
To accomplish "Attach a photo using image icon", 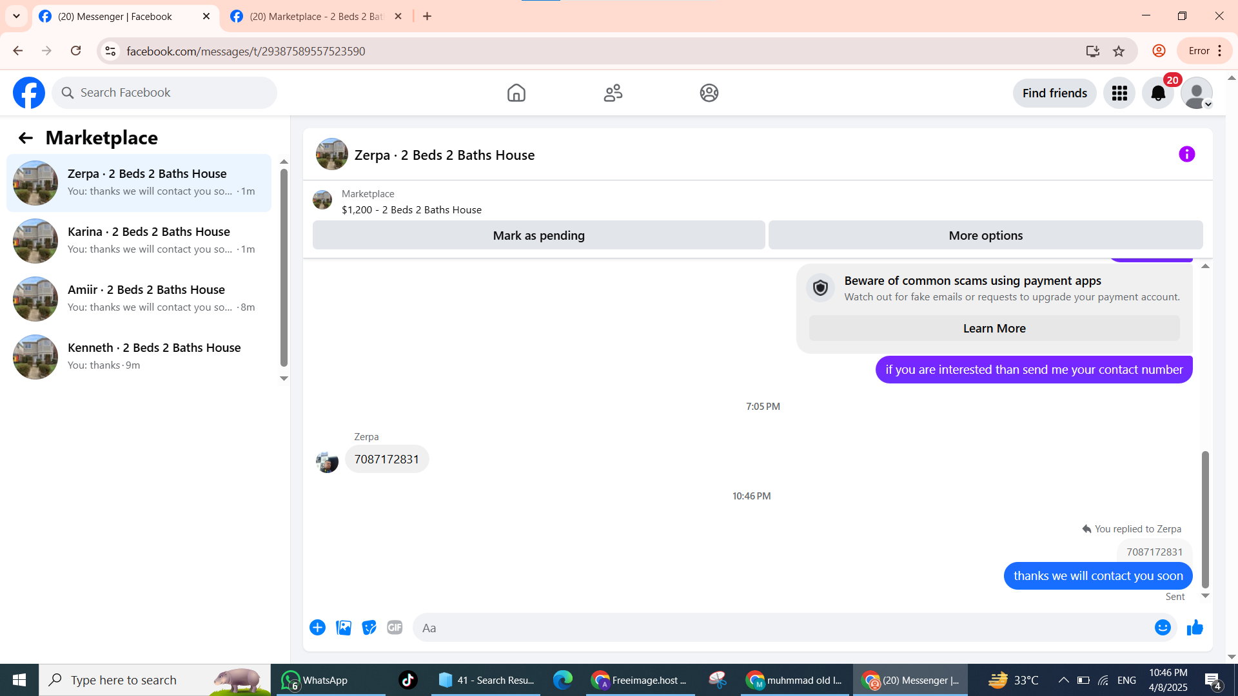I will pyautogui.click(x=344, y=628).
